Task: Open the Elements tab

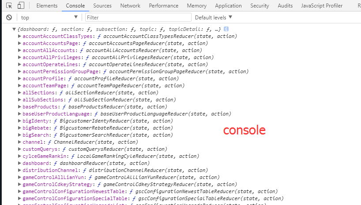Action: tap(47, 6)
